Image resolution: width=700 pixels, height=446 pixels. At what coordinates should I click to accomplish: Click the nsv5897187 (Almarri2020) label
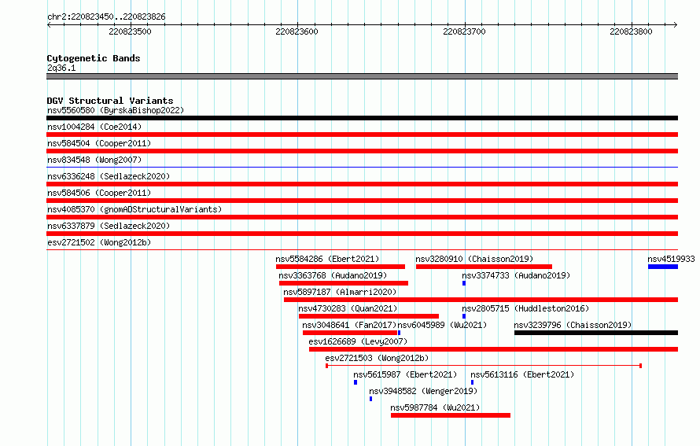340,292
